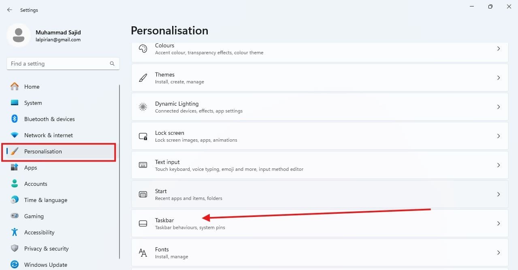
Task: Select the Windows Update icon
Action: (x=15, y=265)
